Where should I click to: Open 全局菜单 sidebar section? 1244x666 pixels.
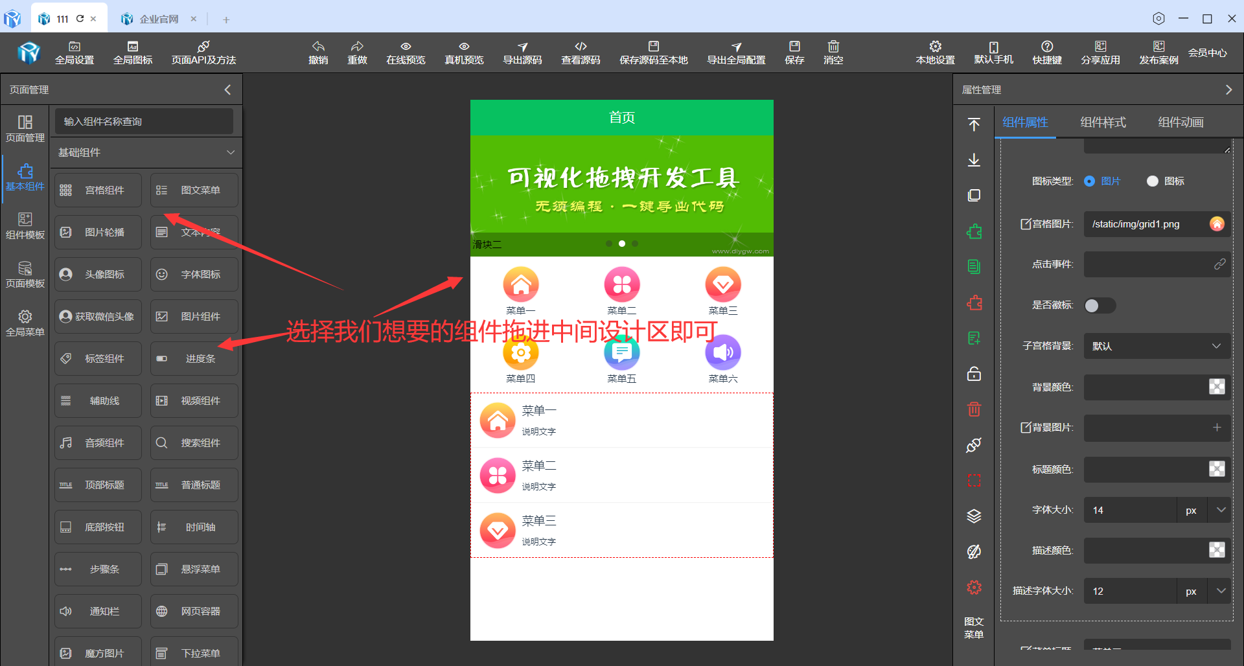[25, 323]
